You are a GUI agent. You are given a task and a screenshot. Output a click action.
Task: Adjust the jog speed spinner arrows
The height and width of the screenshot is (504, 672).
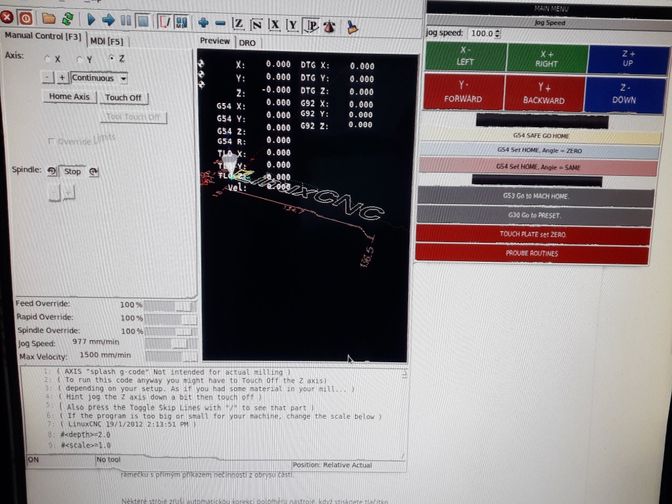point(497,33)
